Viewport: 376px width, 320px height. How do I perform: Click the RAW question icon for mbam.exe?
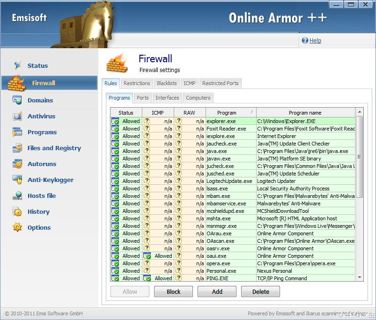tap(178, 196)
